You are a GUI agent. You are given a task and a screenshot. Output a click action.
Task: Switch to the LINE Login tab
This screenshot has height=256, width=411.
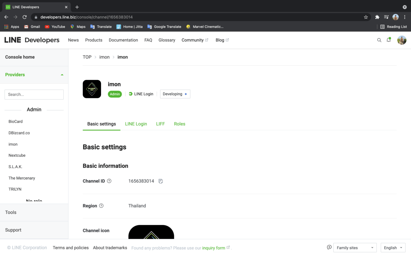click(x=136, y=124)
